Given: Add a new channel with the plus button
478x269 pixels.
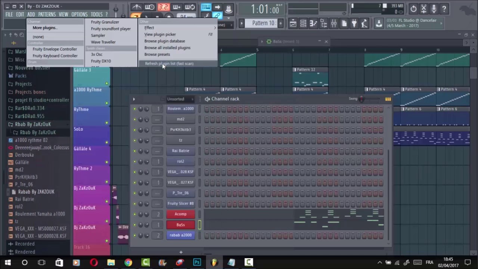Looking at the screenshot, I should click(181, 252).
